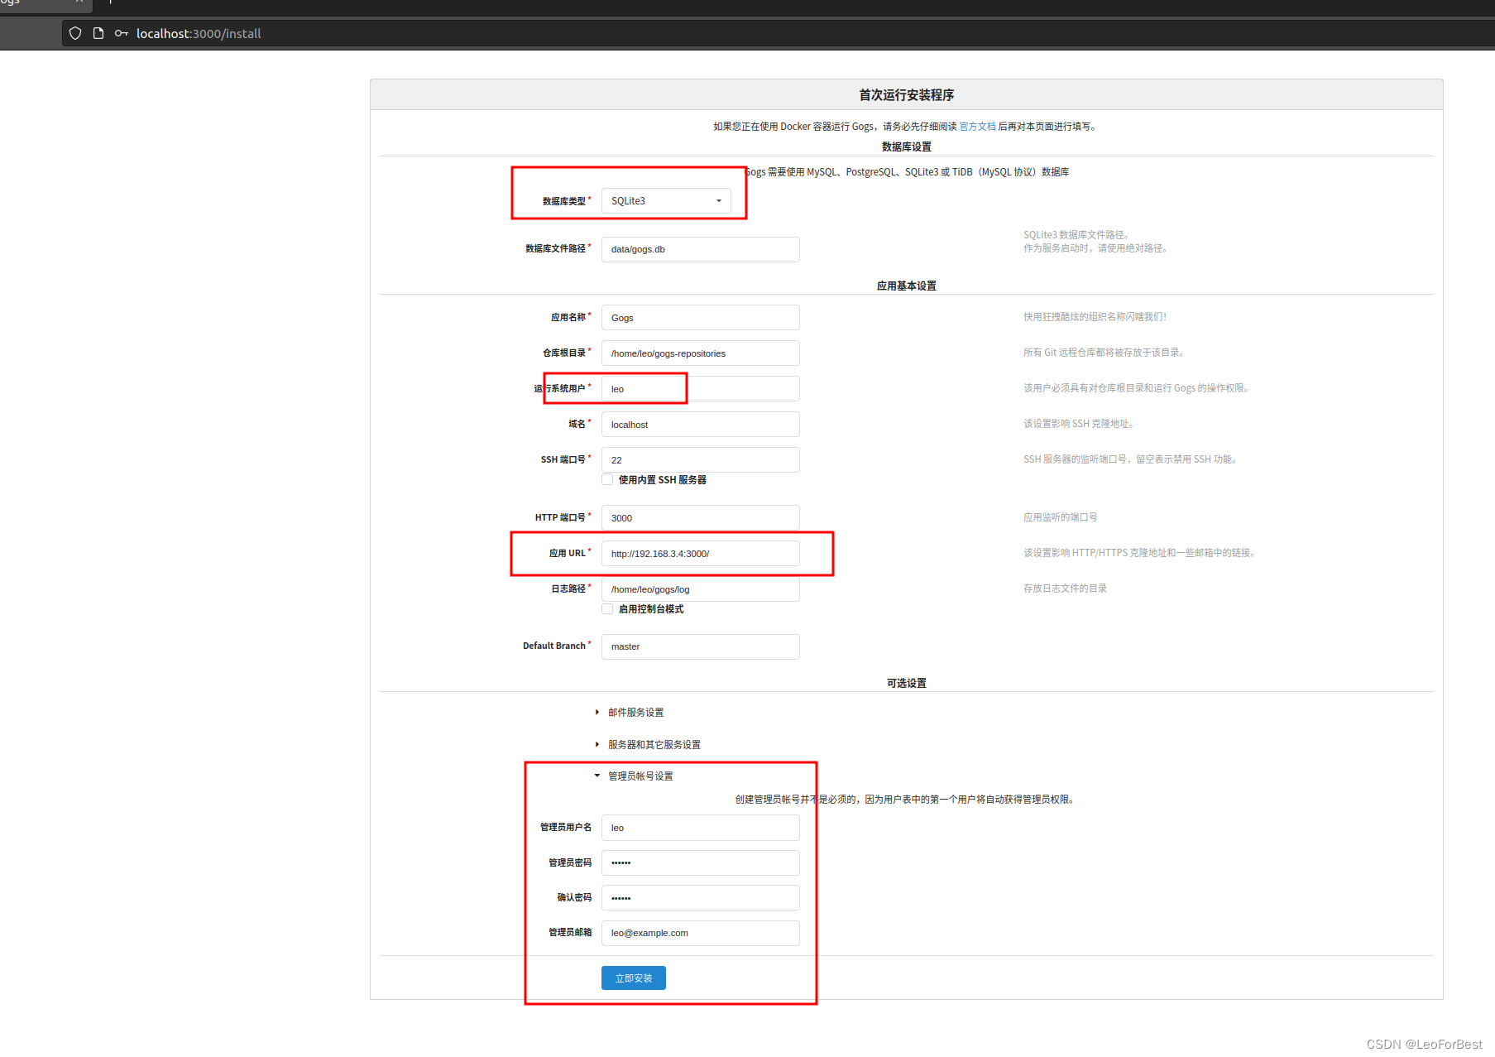Click the run user field containing leo

pyautogui.click(x=700, y=389)
